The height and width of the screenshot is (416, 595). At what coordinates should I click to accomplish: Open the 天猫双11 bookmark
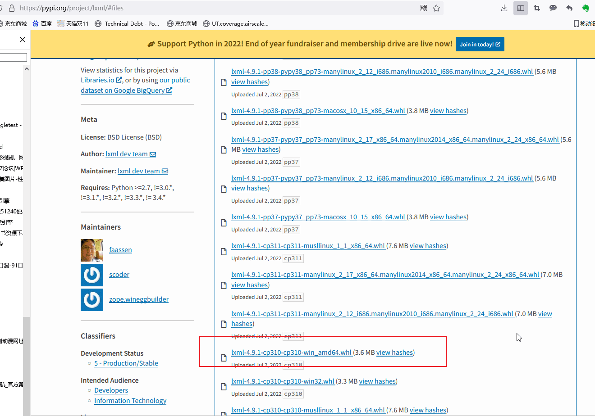(73, 23)
